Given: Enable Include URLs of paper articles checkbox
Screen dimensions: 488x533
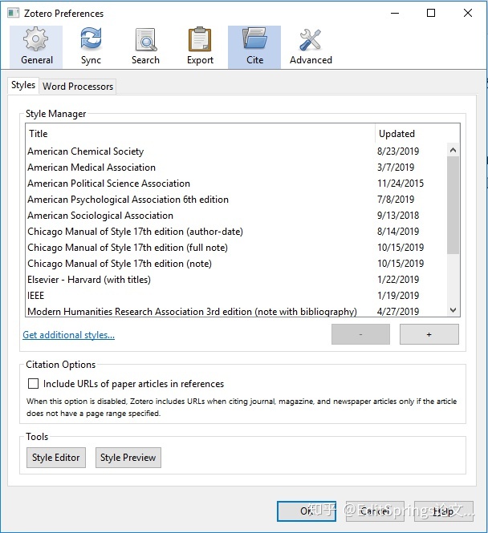Looking at the screenshot, I should (33, 384).
